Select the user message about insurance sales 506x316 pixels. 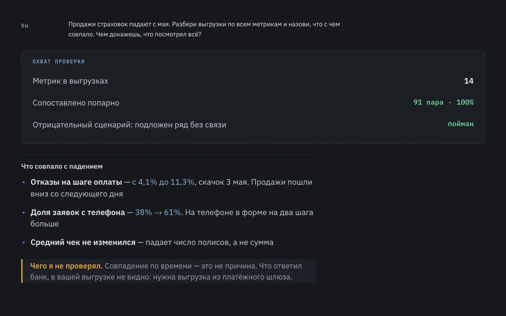pyautogui.click(x=204, y=29)
